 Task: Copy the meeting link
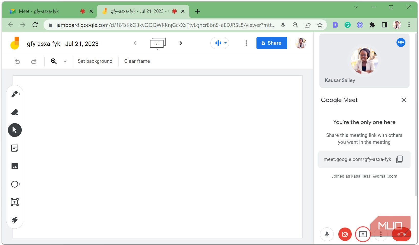[399, 159]
